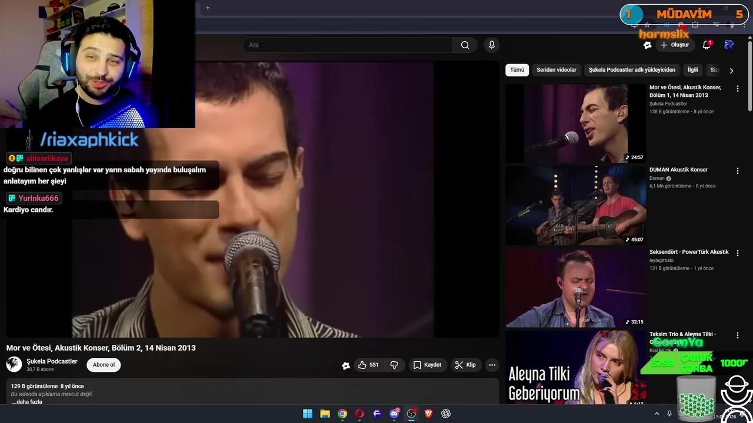Create a clip with Klip button
The height and width of the screenshot is (423, 753).
(465, 365)
